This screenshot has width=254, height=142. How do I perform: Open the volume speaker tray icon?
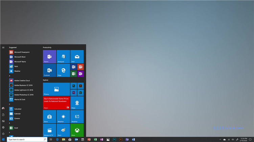[x=233, y=140]
